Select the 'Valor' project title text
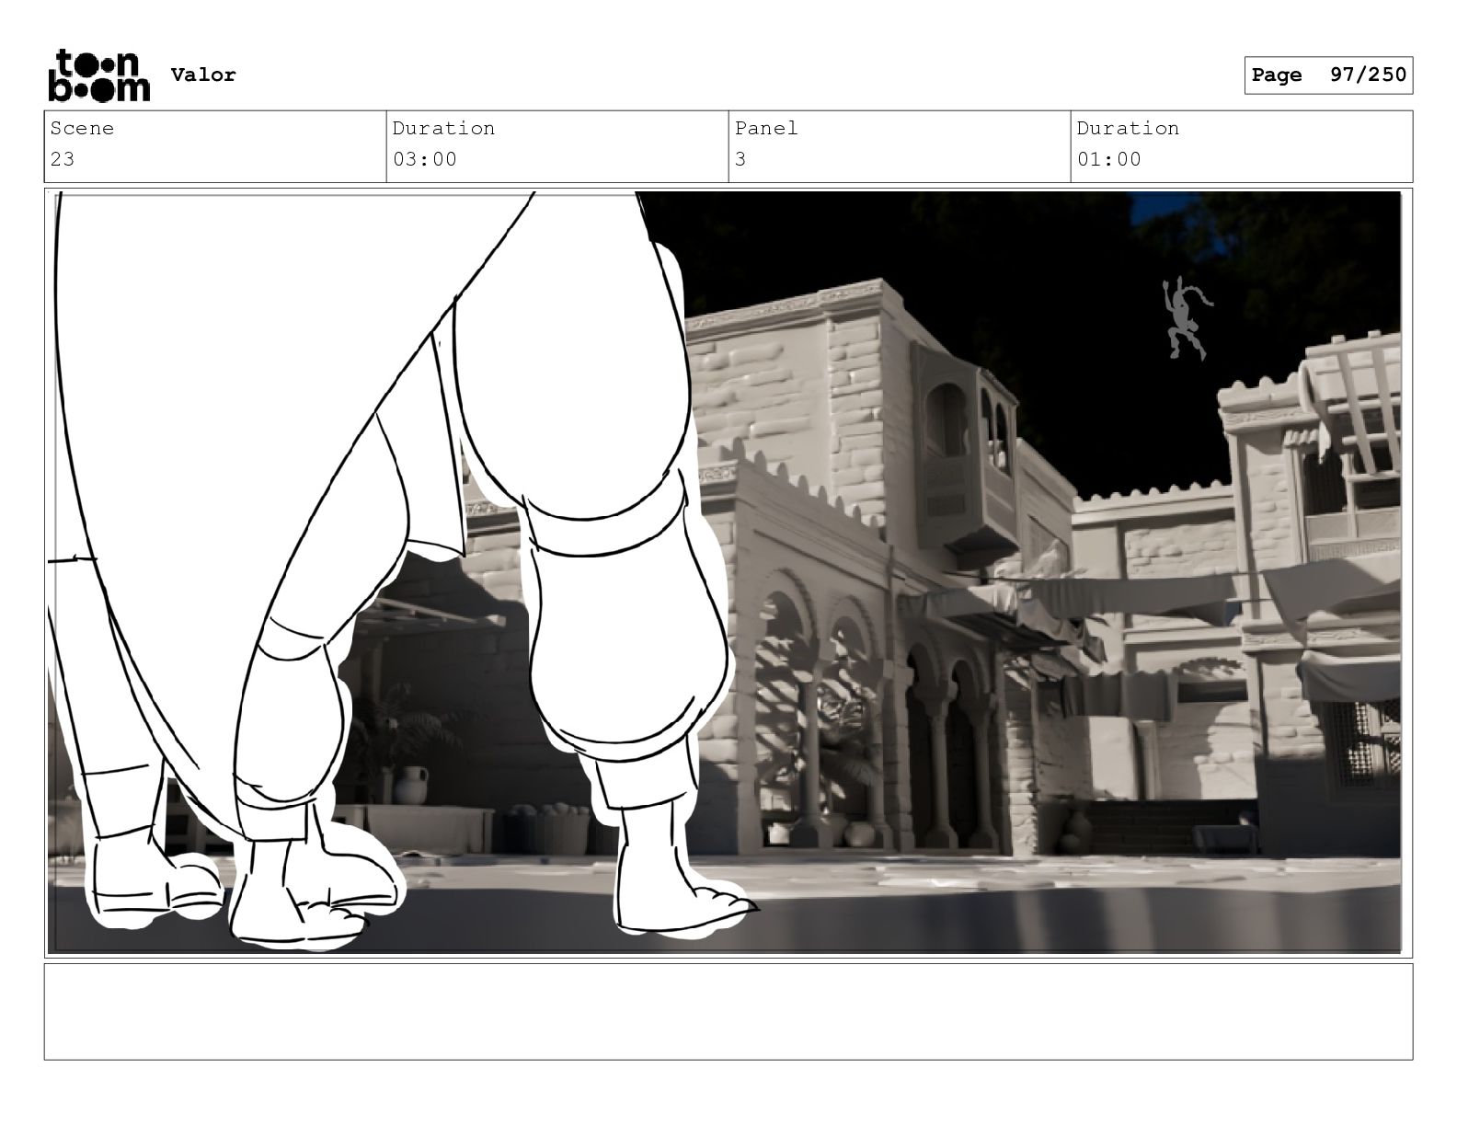Screen dimensions: 1457x1126 click(x=203, y=75)
